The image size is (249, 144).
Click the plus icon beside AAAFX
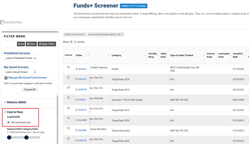[x=77, y=79]
